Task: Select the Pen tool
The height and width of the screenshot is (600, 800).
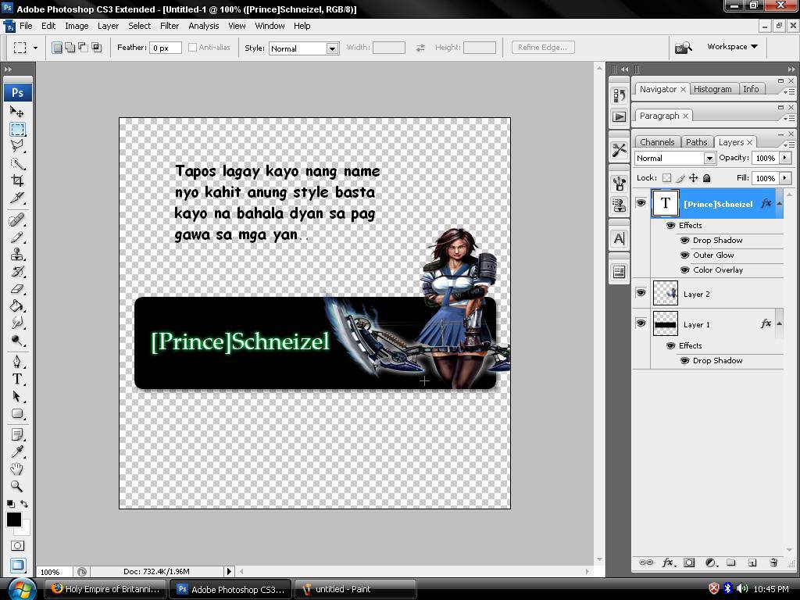Action: click(x=17, y=362)
